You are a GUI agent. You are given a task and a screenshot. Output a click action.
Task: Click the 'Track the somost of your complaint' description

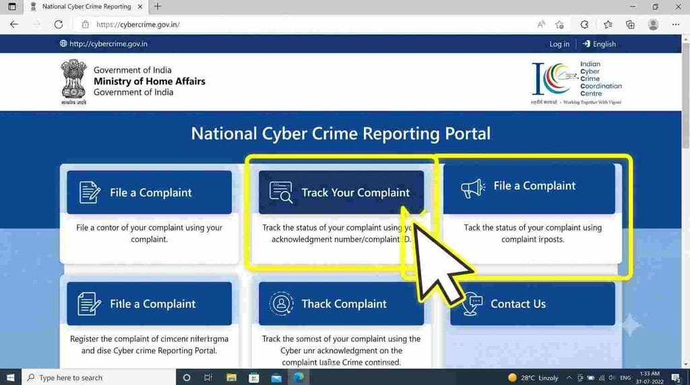point(341,351)
